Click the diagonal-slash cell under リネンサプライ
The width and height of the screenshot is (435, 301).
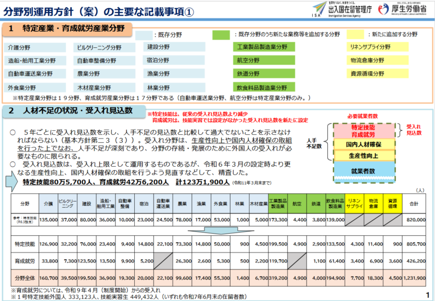[x=356, y=218]
